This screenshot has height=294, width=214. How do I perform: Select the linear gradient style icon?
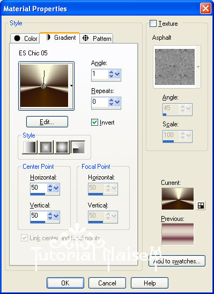pyautogui.click(x=29, y=147)
